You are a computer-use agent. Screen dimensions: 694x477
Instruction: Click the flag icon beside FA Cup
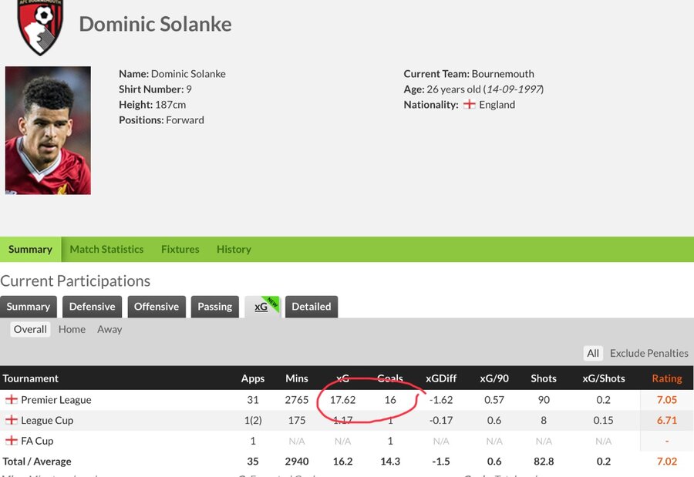[x=11, y=441]
